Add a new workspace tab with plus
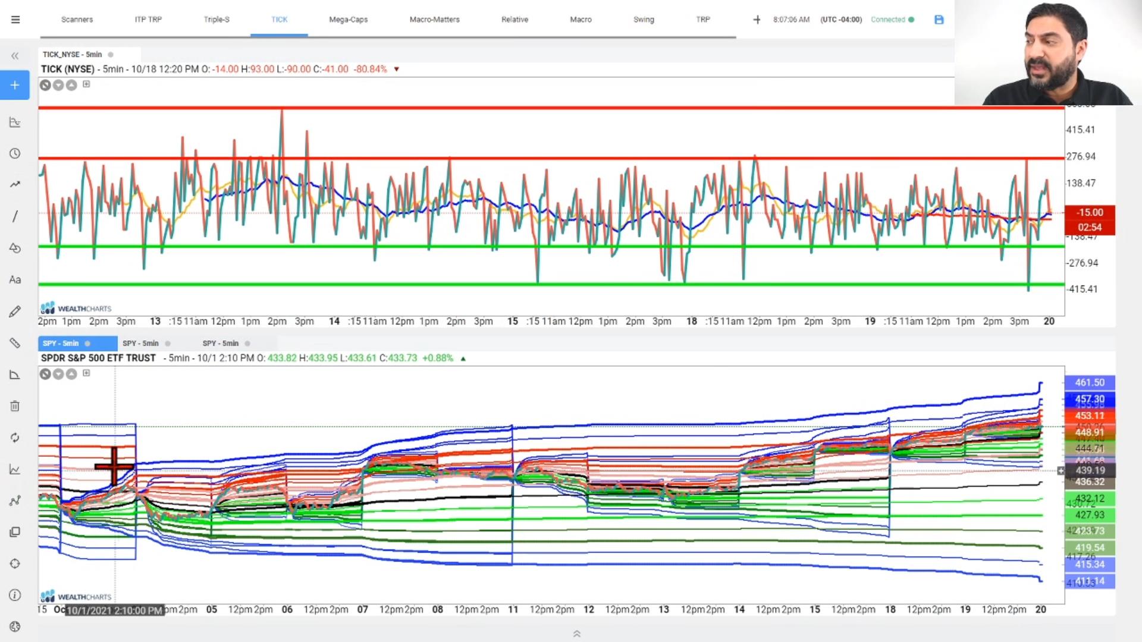The height and width of the screenshot is (642, 1142). [757, 20]
